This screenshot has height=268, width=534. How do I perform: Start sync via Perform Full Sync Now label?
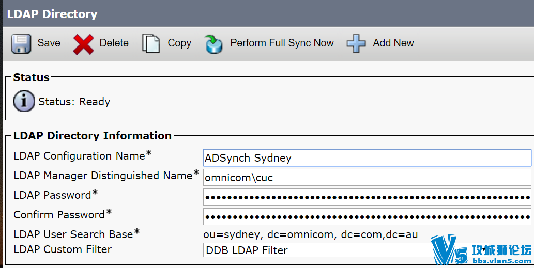point(282,43)
